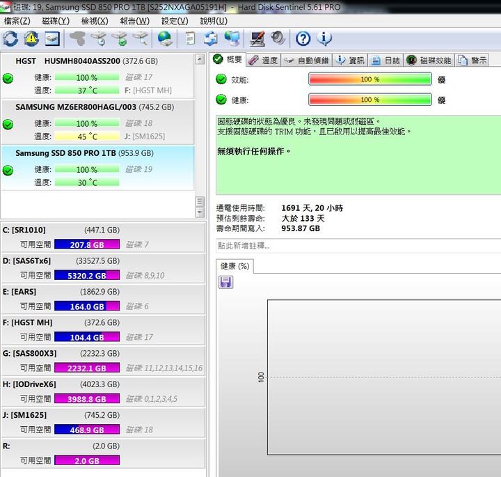Image resolution: width=501 pixels, height=477 pixels.
Task: Select the H: [IODriveX6] volume
Action: click(103, 391)
